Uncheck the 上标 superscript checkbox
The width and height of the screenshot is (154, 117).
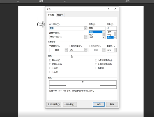50,68
